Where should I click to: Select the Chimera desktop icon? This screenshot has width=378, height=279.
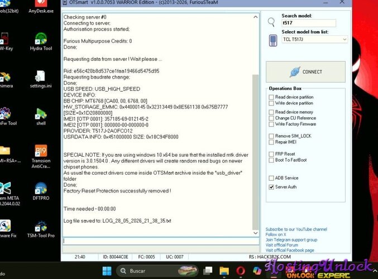pyautogui.click(x=5, y=79)
